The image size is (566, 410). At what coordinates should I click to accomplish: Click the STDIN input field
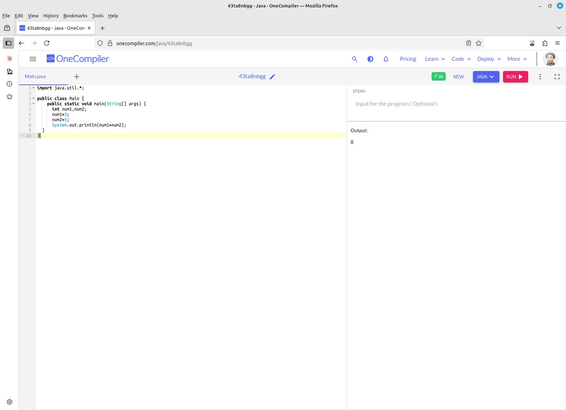[457, 104]
